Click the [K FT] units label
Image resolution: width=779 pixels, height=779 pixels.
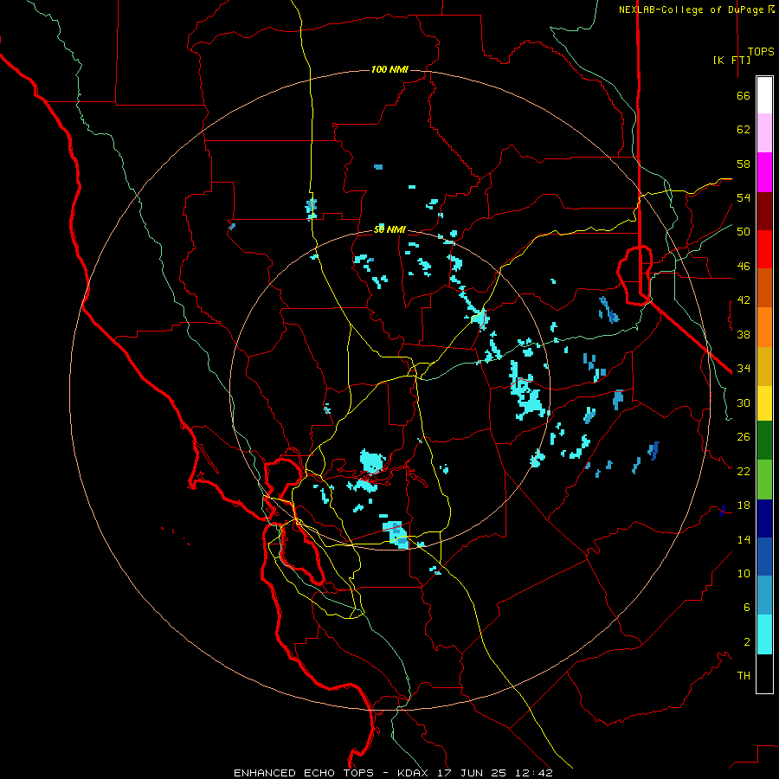731,60
